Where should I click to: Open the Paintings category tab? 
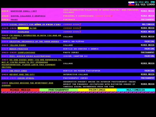click(97, 90)
